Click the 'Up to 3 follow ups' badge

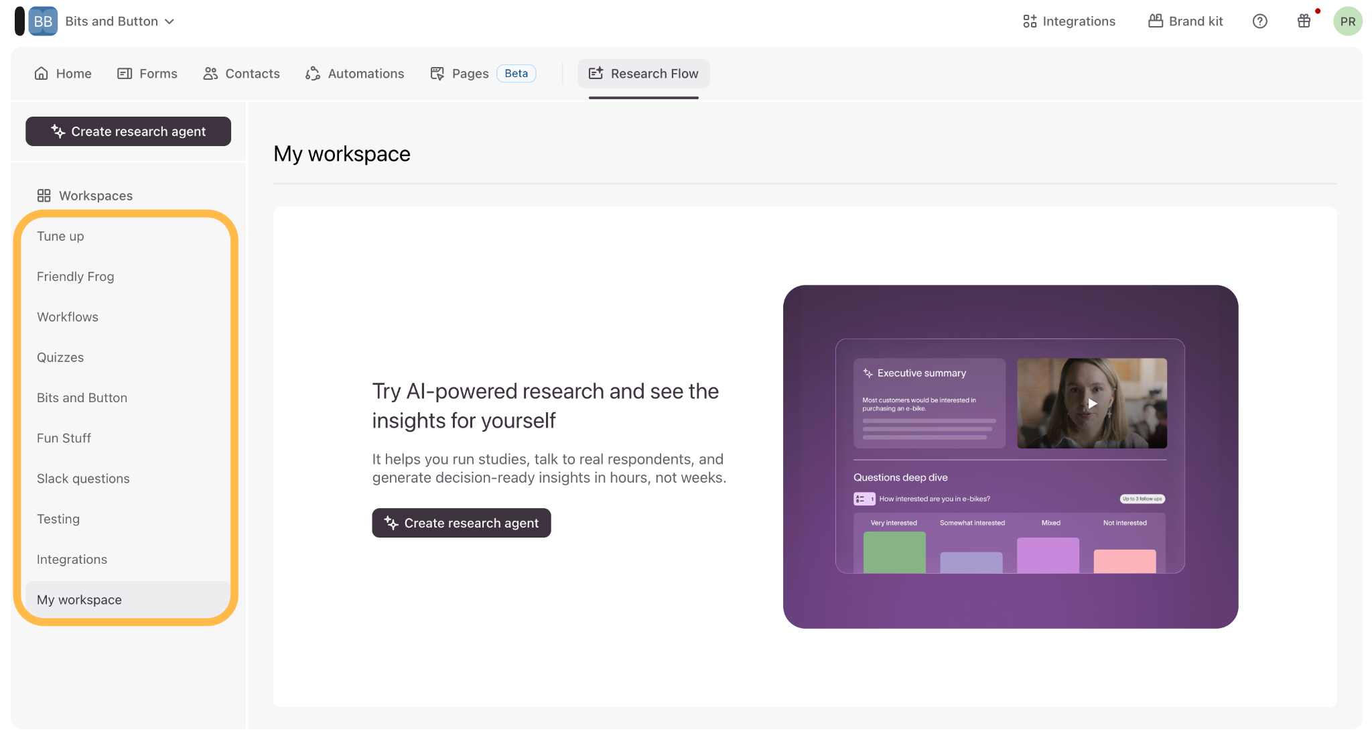click(1143, 499)
